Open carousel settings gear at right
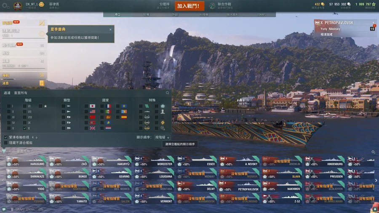The height and width of the screenshot is (213, 379). click(x=373, y=152)
